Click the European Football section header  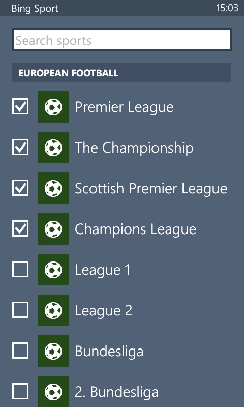121,73
